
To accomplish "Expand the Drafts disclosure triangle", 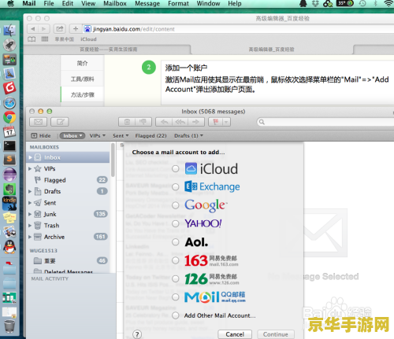I will click(30, 191).
